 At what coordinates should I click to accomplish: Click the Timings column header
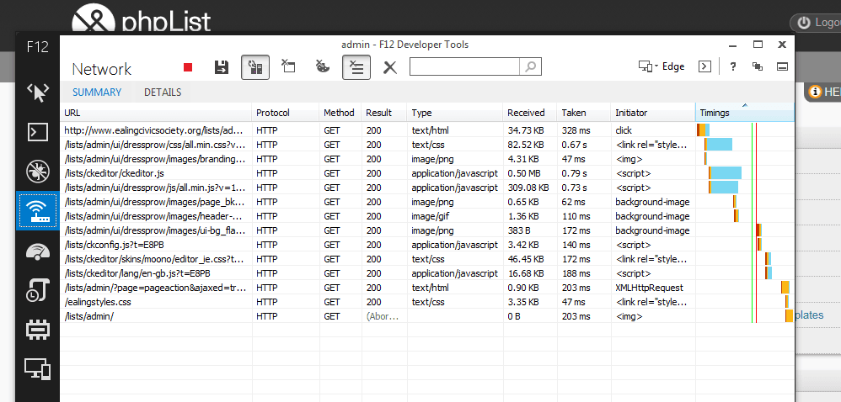(x=744, y=113)
